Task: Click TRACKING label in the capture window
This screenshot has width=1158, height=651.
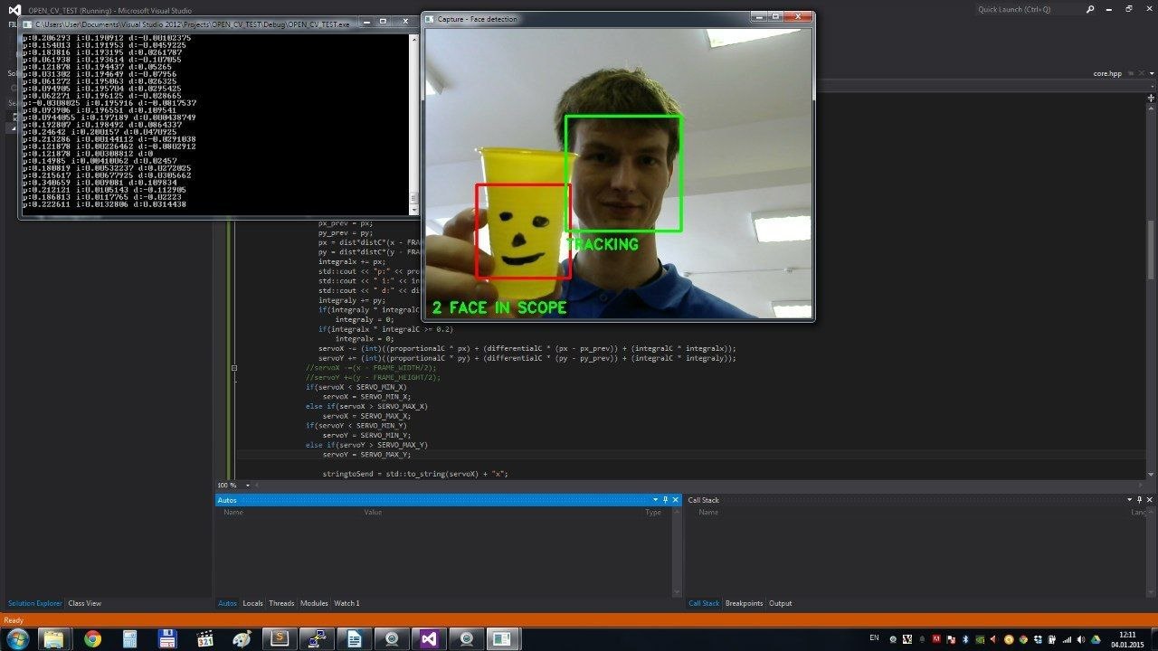Action: click(x=603, y=244)
